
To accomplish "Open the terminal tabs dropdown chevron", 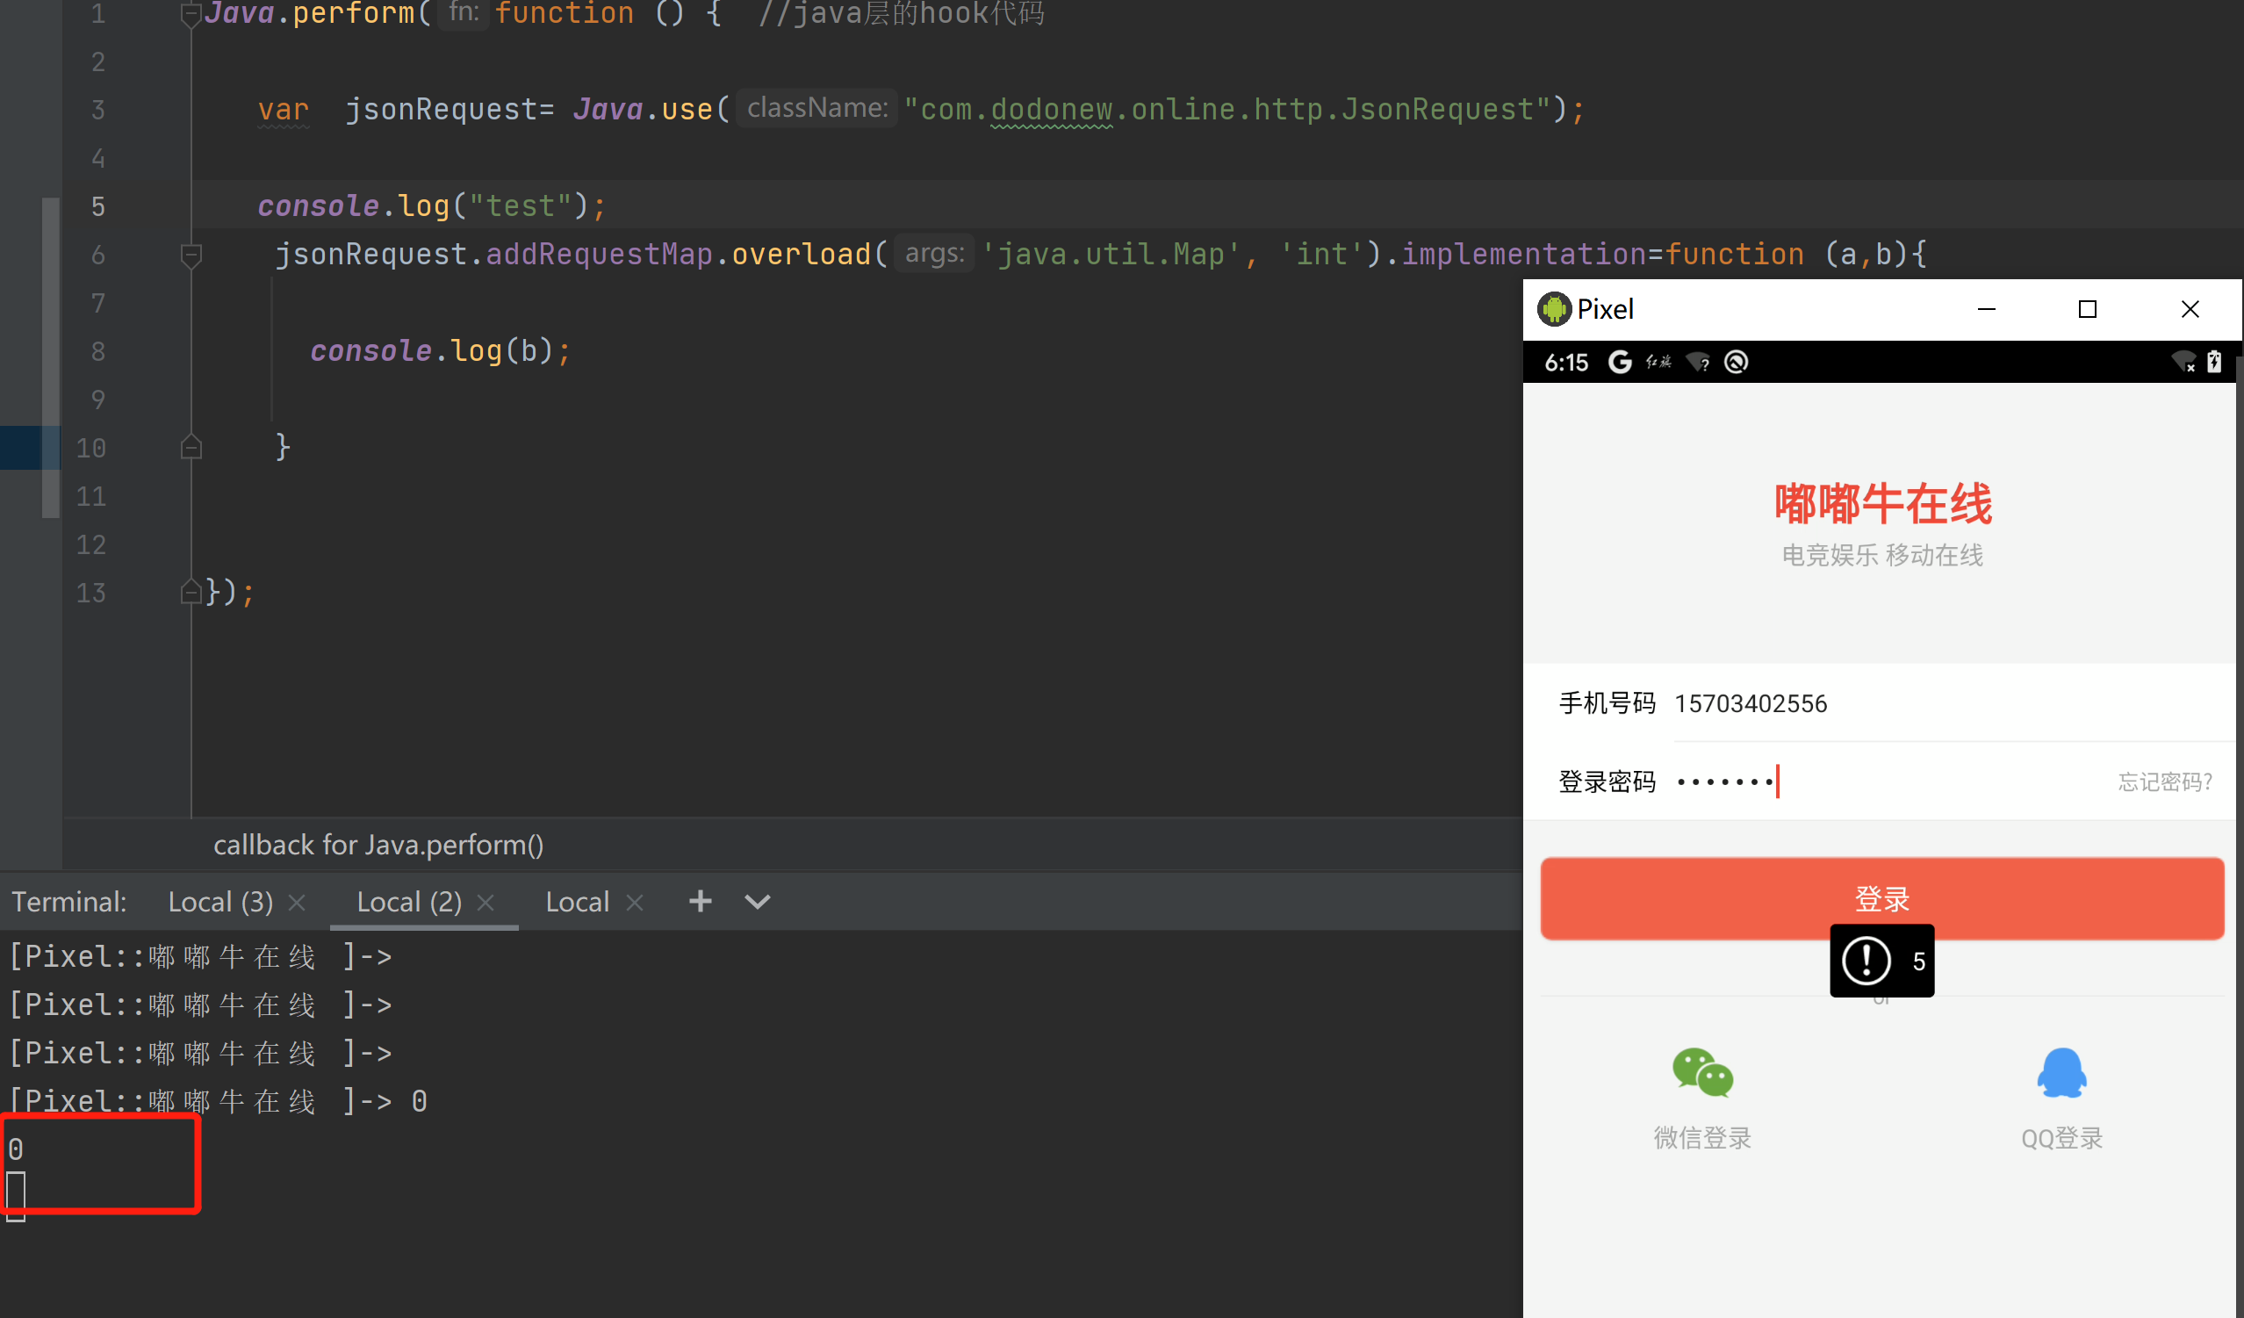I will pos(757,901).
